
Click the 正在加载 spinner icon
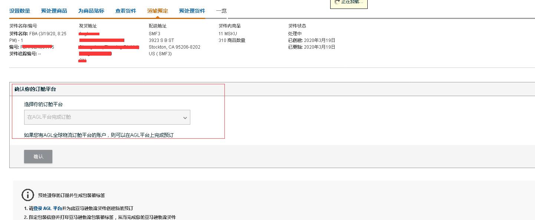tap(337, 2)
